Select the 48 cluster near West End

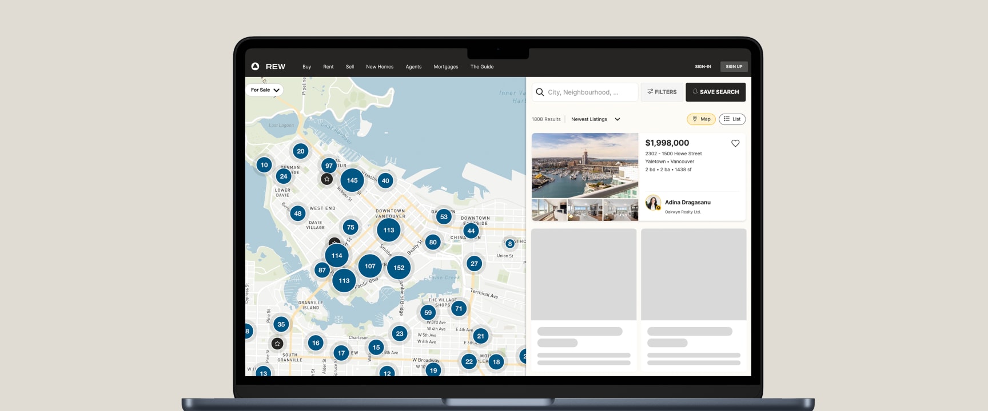[x=298, y=213]
